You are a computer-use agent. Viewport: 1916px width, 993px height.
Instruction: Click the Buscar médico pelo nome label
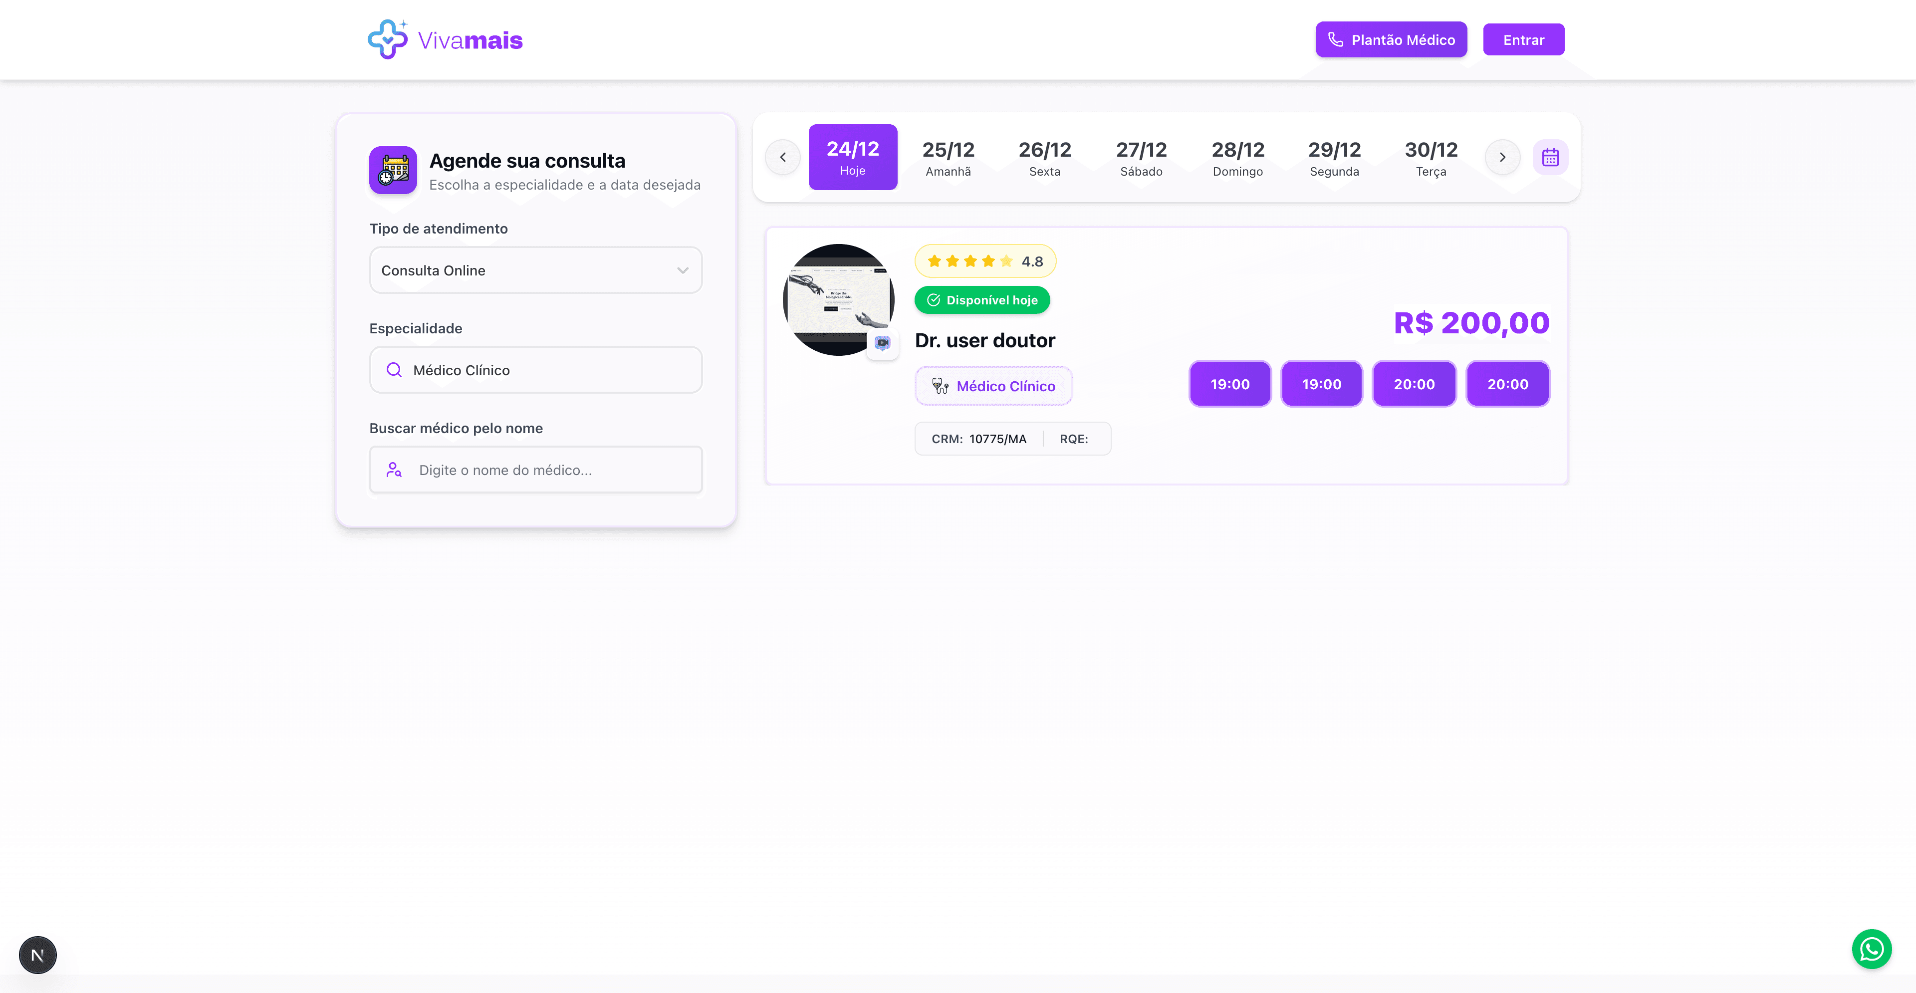pos(456,428)
